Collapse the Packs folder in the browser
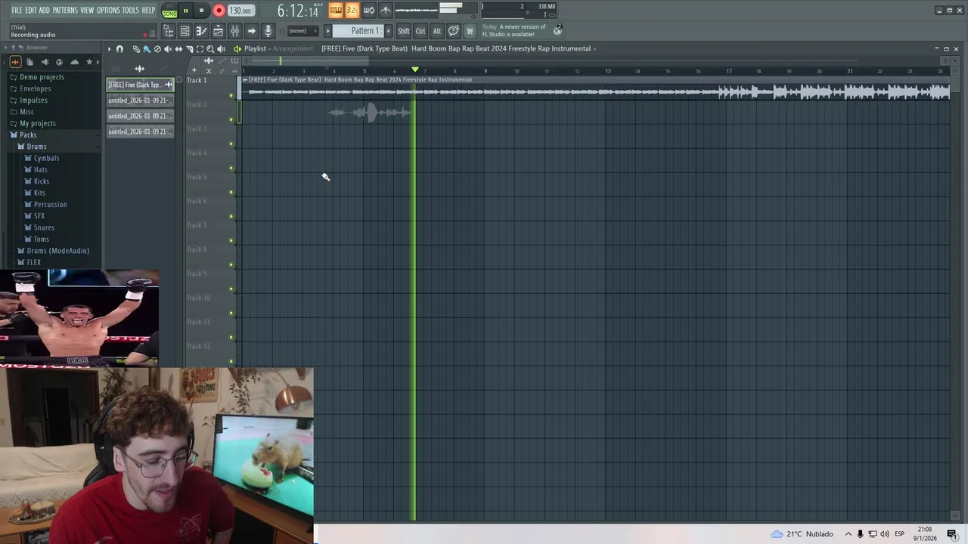The image size is (968, 544). (x=28, y=134)
